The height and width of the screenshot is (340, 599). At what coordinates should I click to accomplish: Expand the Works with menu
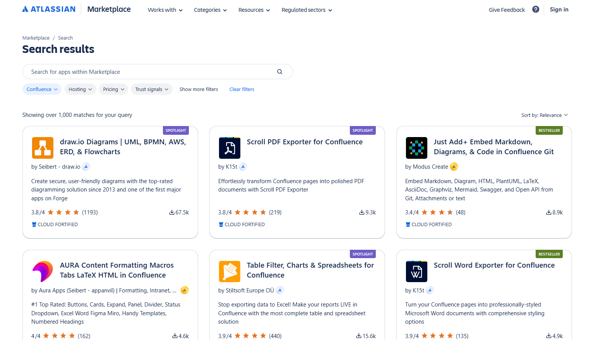165,10
